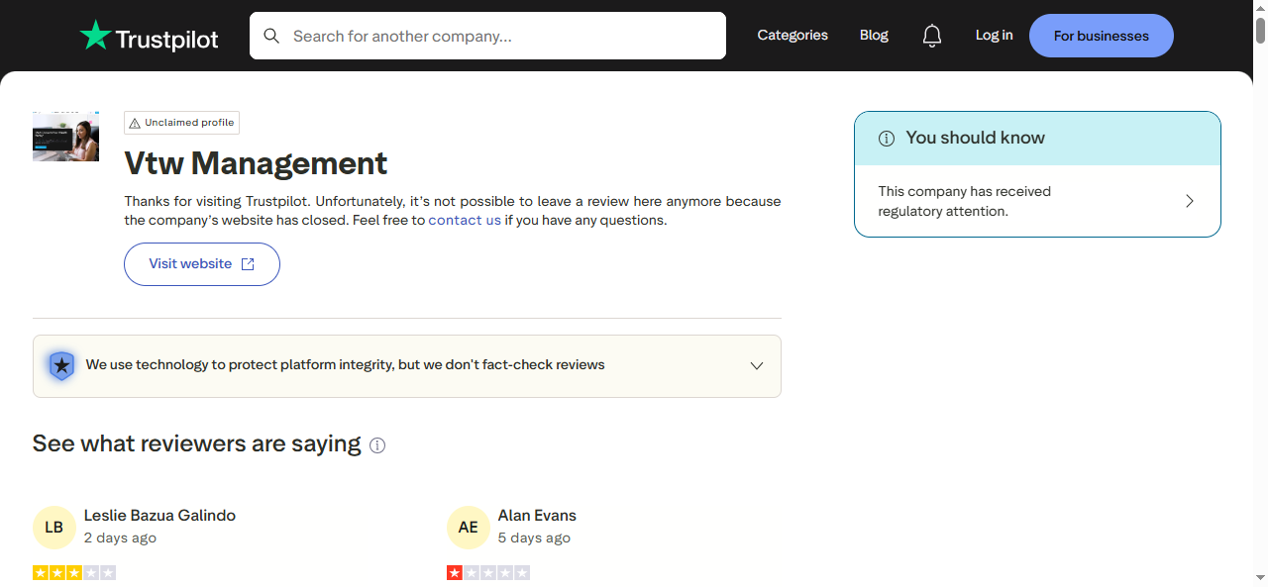Click the info icon beside 'See what reviewers are saying'
1268x587 pixels.
click(x=377, y=445)
